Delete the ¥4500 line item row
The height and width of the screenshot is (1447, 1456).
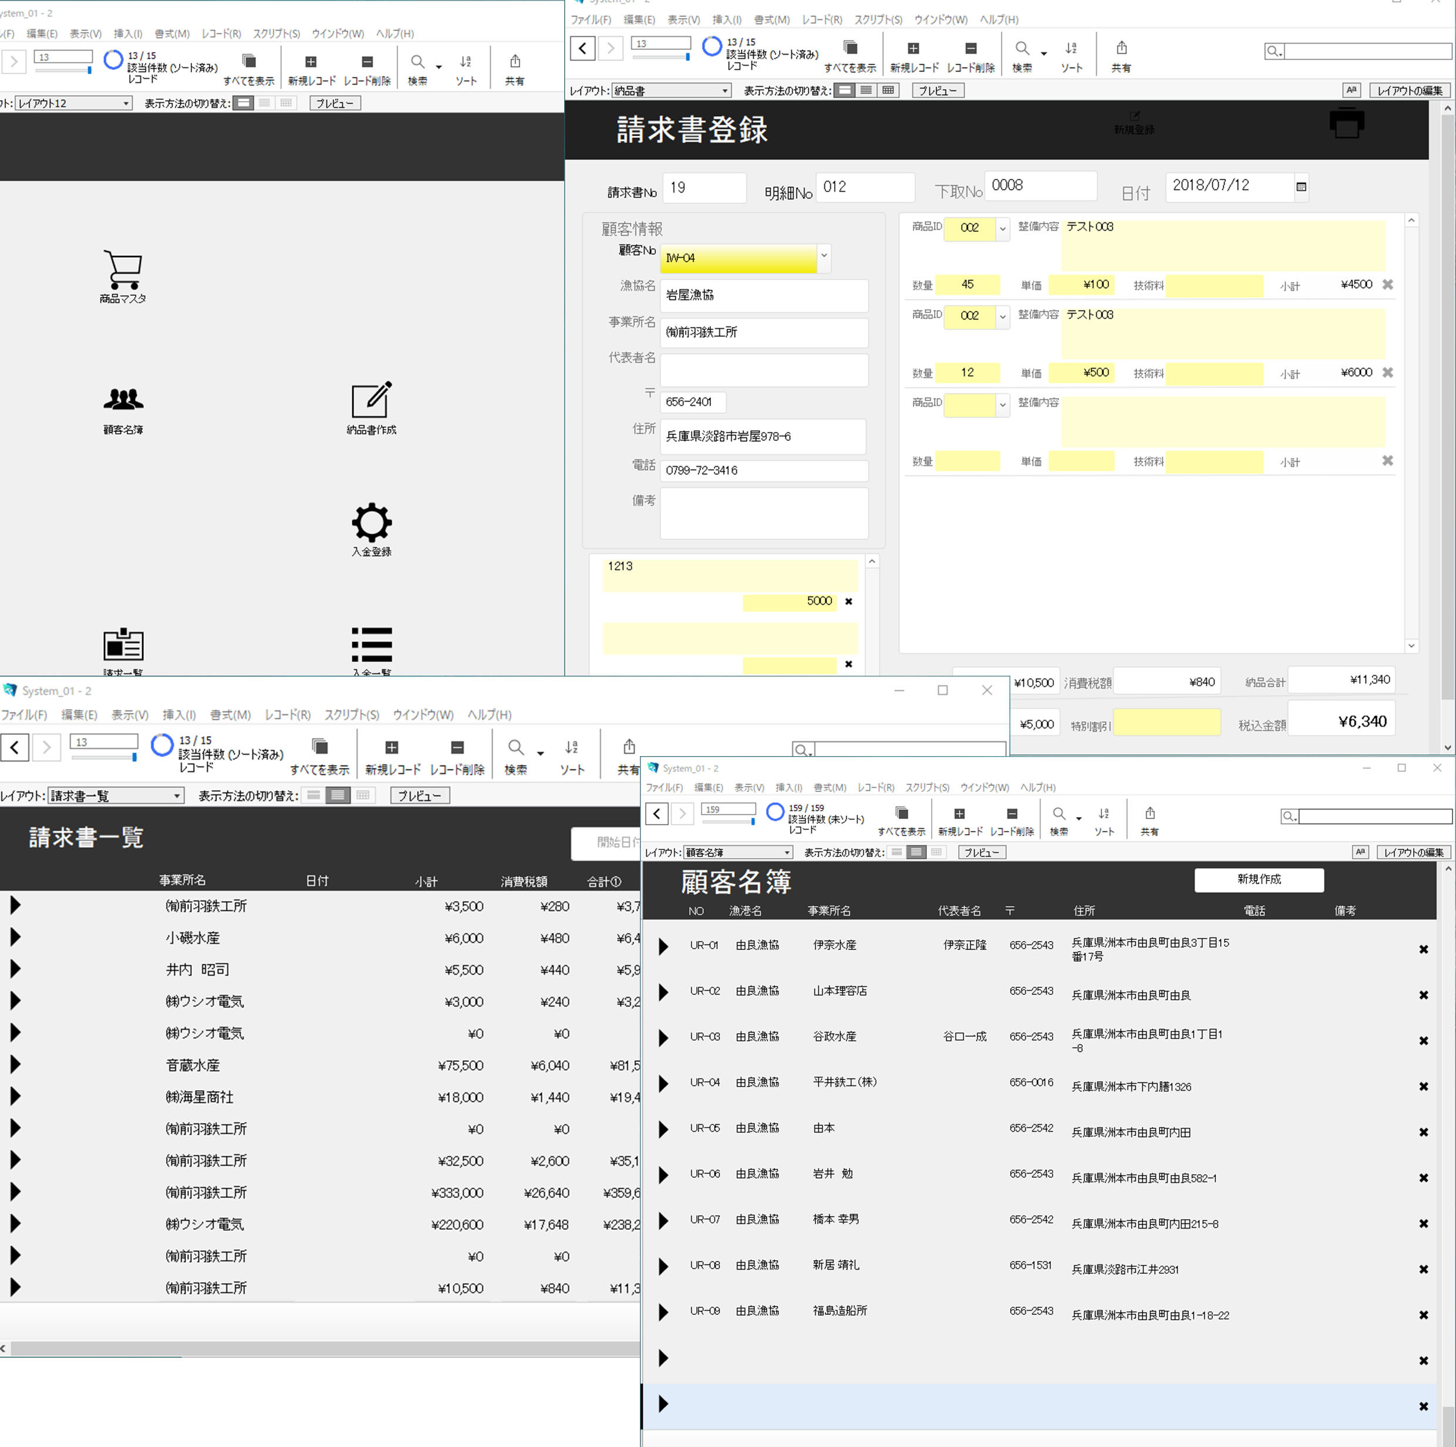(1387, 284)
